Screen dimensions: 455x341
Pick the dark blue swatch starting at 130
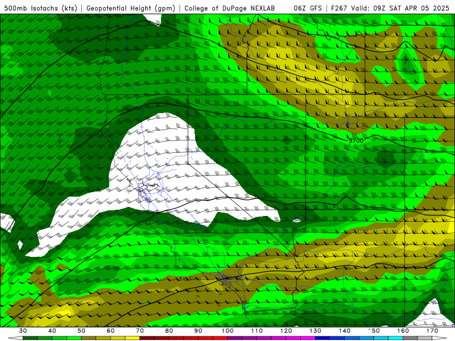point(322,338)
